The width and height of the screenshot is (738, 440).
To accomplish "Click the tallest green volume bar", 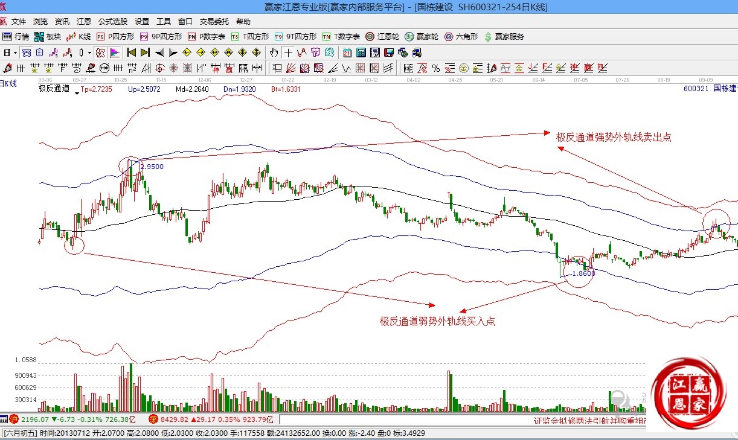I will coord(131,386).
